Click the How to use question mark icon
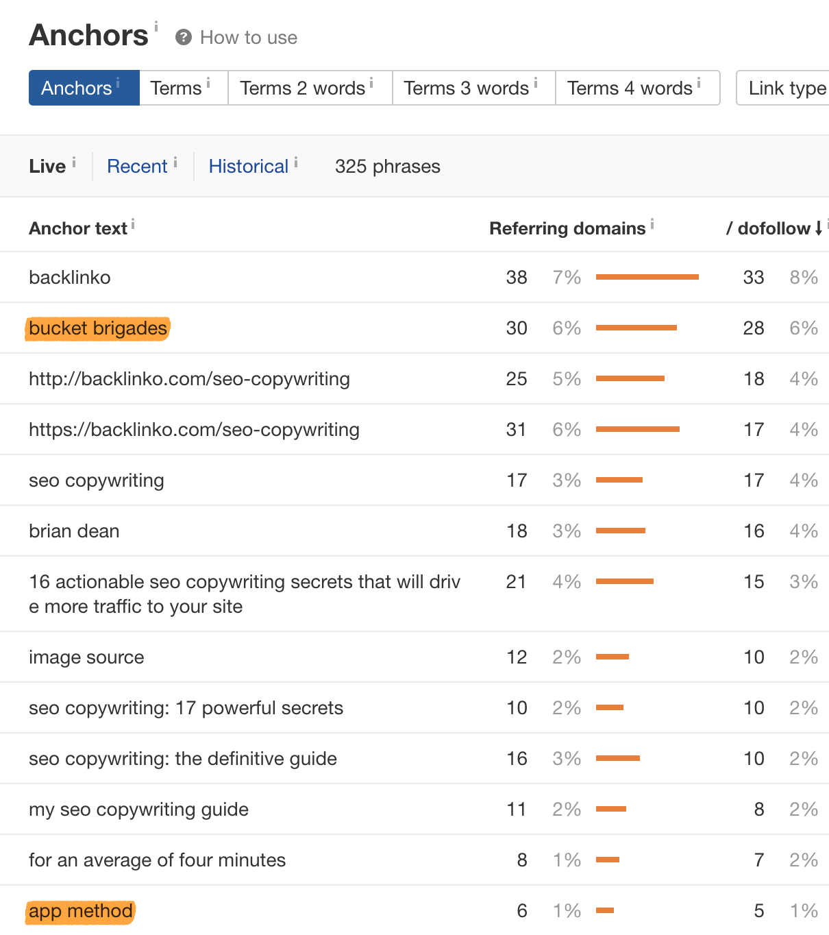 pos(183,37)
